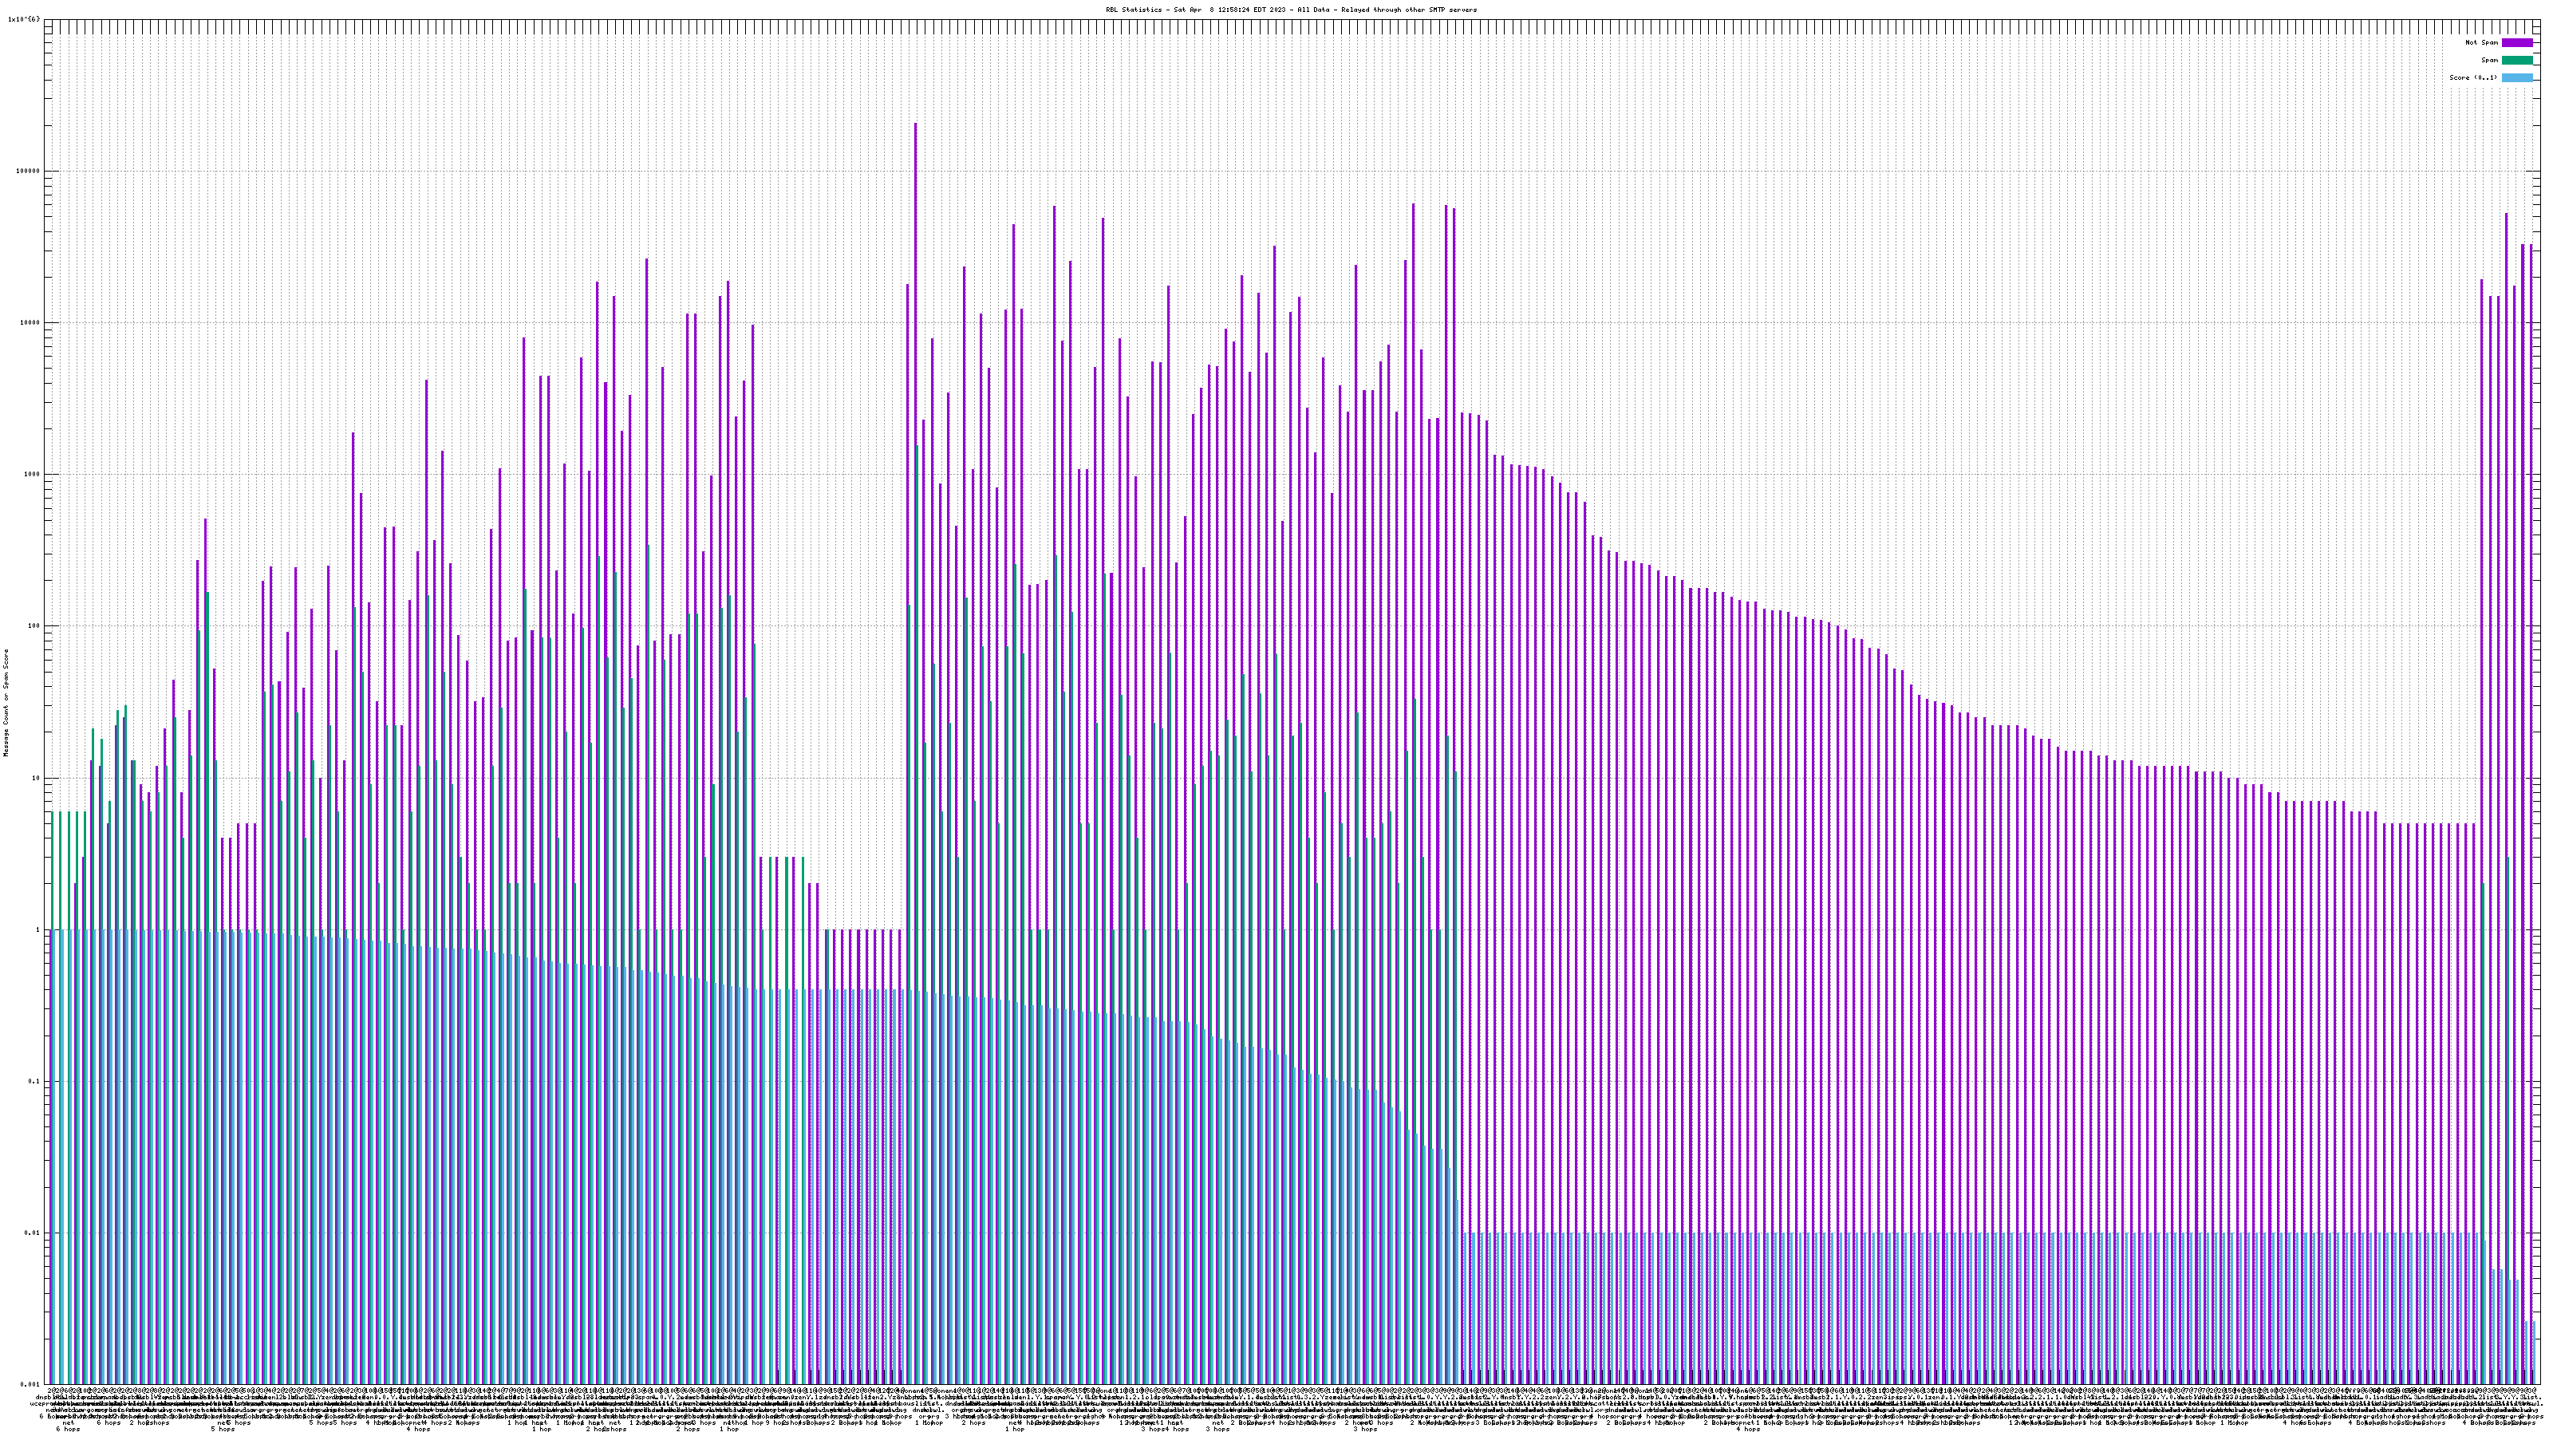Click the light blue Score legend swatch
The width and height of the screenshot is (2553, 1436).
point(2516,77)
